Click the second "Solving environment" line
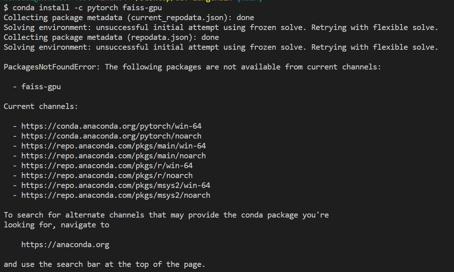 click(x=221, y=47)
